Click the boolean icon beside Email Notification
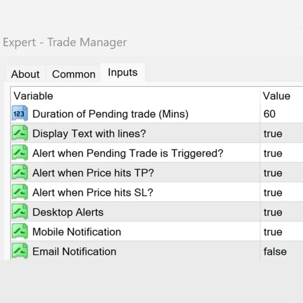Screen dimensions: 303x303 point(20,251)
